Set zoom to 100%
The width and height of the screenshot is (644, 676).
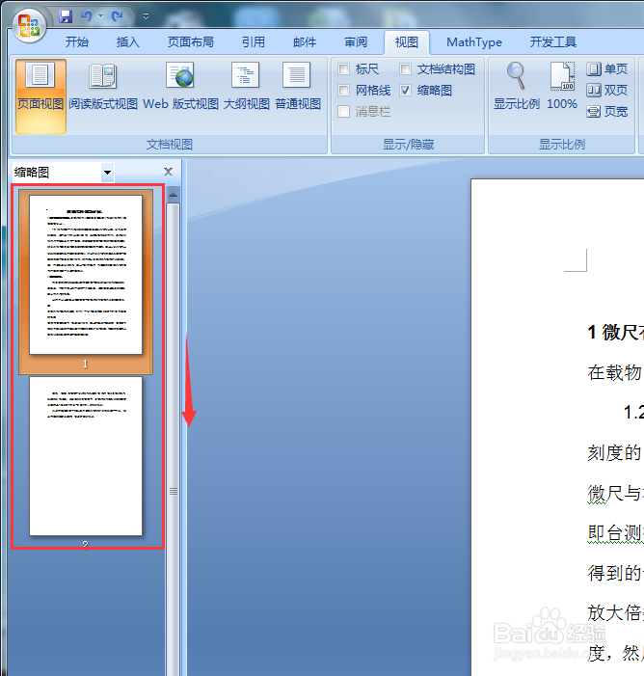(562, 87)
